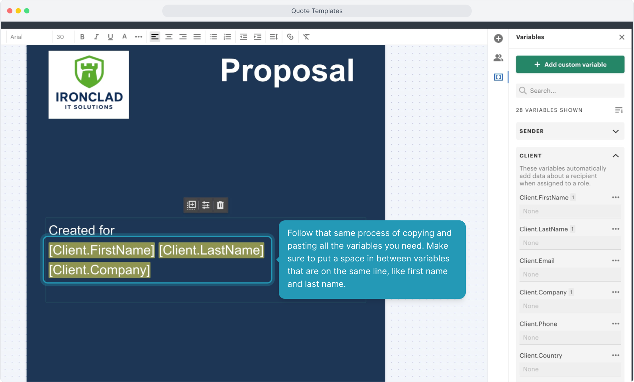Click the variables Search field
The width and height of the screenshot is (634, 382).
point(570,91)
